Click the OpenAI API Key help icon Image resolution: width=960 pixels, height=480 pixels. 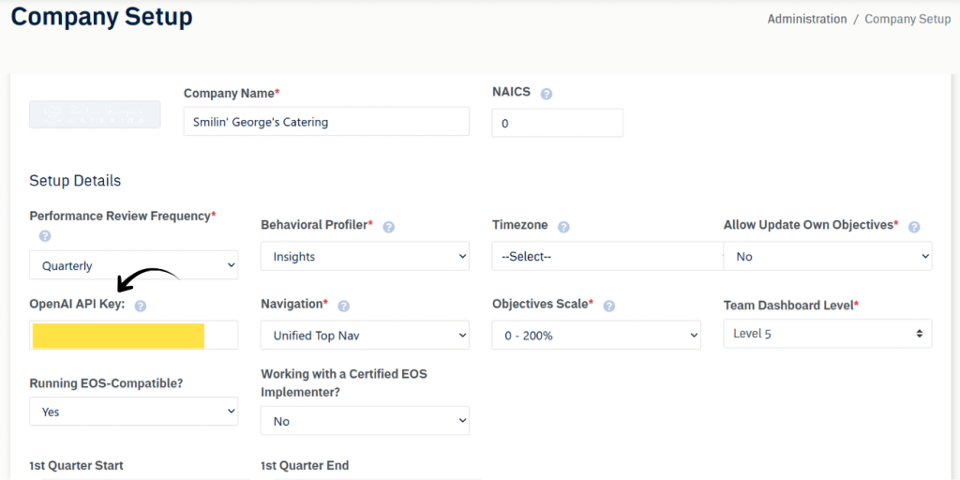(141, 307)
